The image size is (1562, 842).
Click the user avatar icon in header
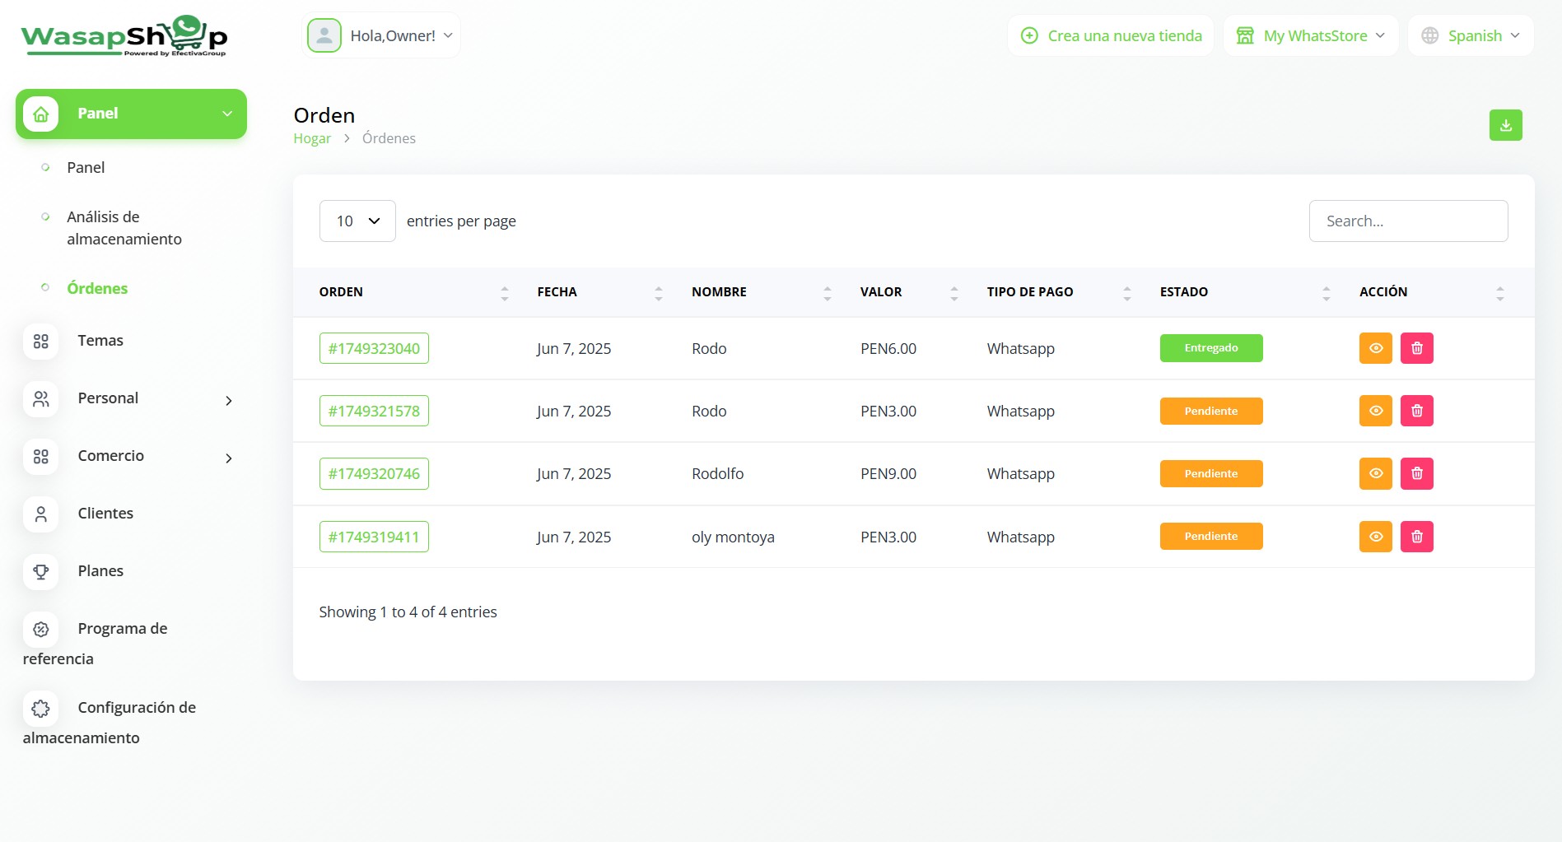(324, 35)
